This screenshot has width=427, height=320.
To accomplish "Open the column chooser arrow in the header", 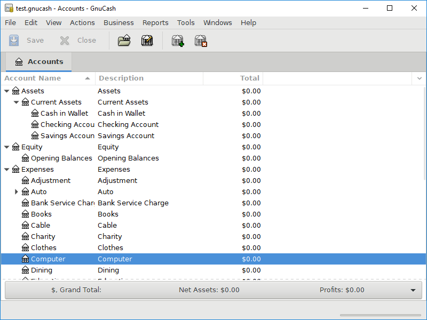I will click(x=419, y=78).
